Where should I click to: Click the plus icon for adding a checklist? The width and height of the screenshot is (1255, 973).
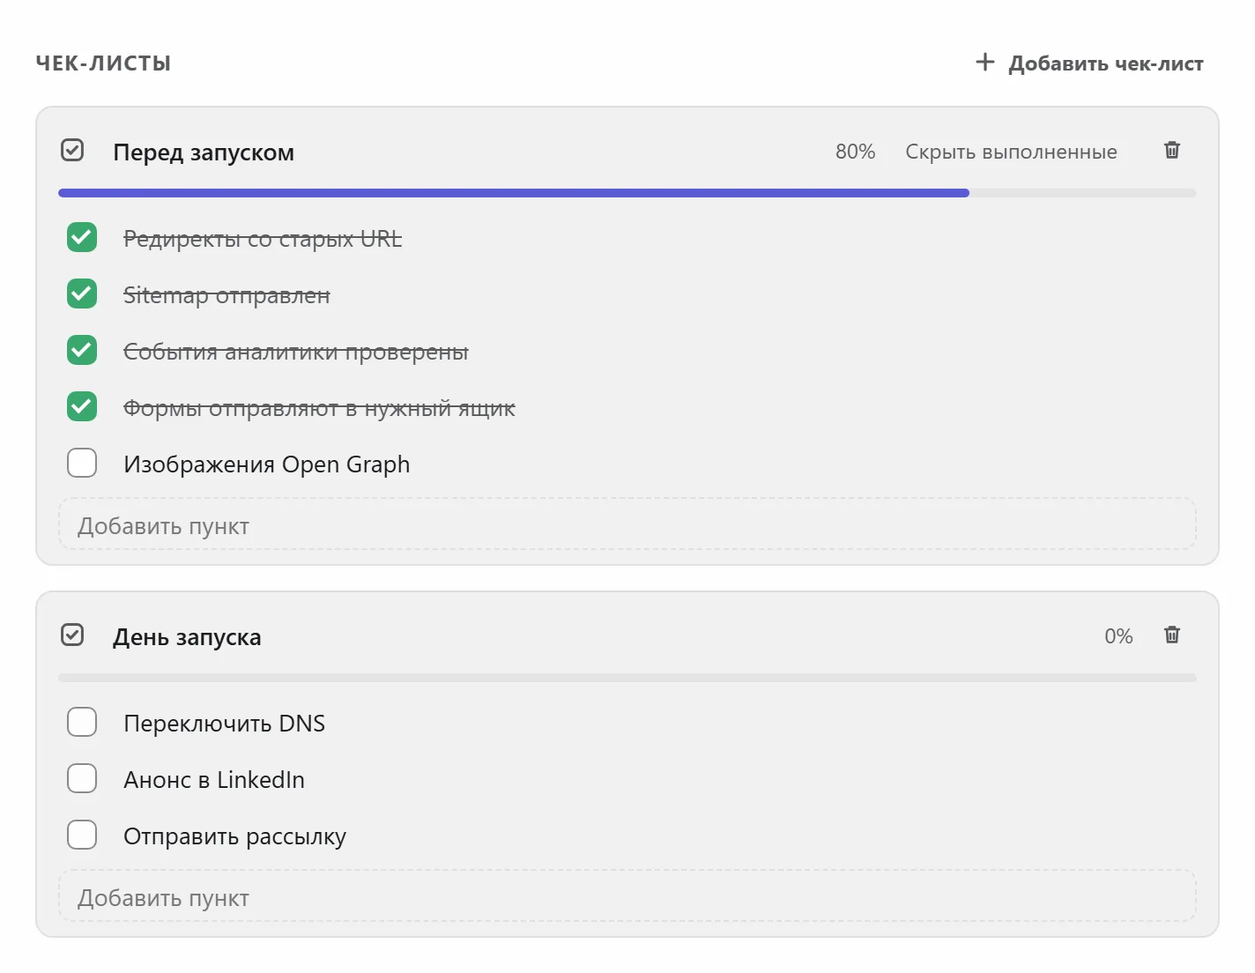[984, 63]
